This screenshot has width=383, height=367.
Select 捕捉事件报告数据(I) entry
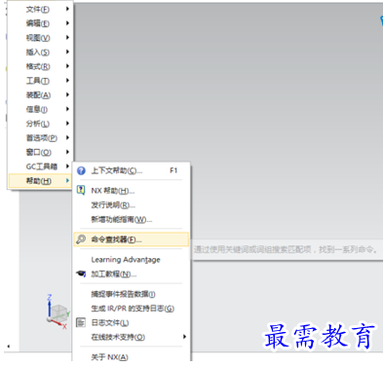(132, 294)
